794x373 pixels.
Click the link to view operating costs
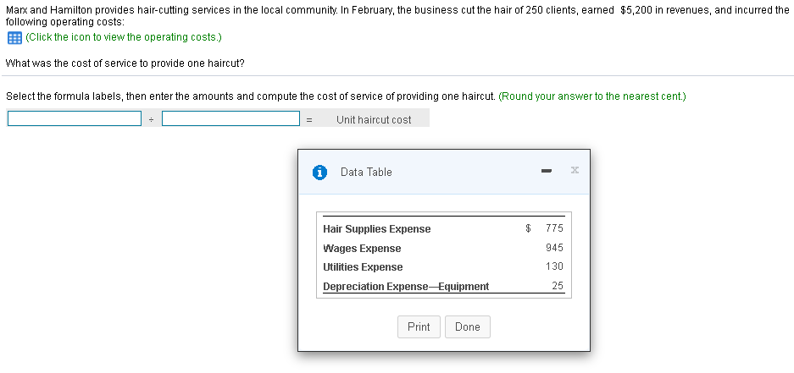(x=124, y=37)
